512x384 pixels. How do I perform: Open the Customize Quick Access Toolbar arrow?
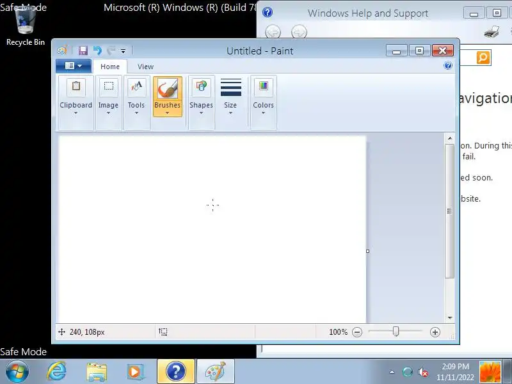click(123, 51)
